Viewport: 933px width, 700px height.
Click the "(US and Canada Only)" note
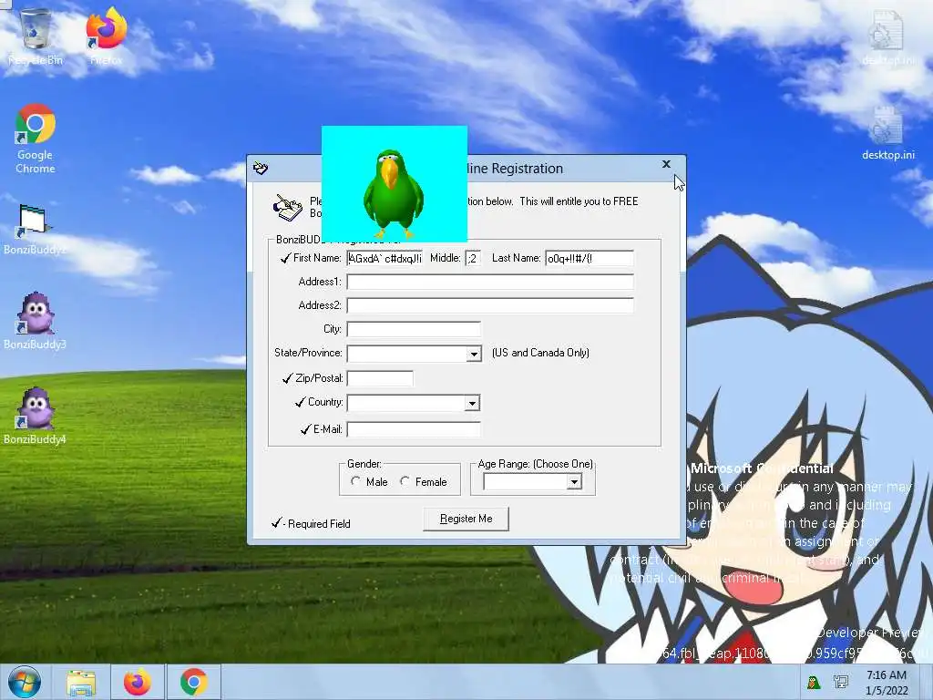[540, 353]
